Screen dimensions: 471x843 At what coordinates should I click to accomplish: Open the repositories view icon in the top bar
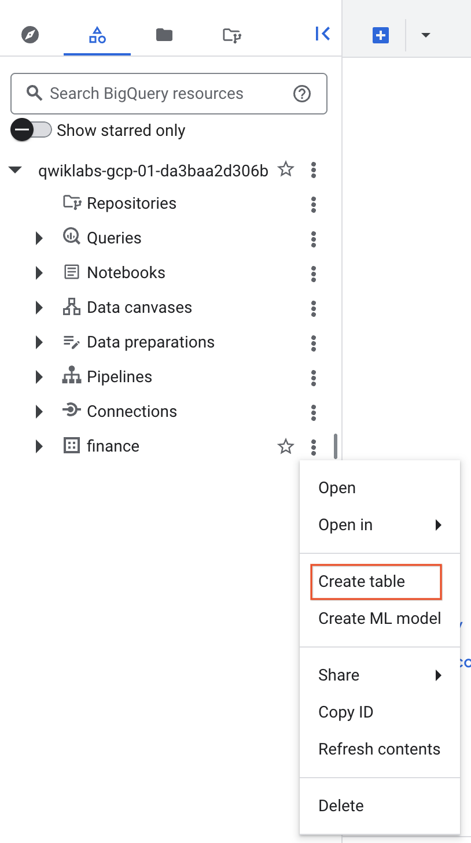(x=231, y=35)
